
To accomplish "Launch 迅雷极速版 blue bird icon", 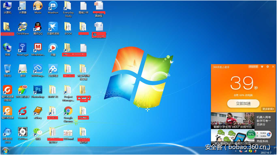I will [x=53, y=28].
